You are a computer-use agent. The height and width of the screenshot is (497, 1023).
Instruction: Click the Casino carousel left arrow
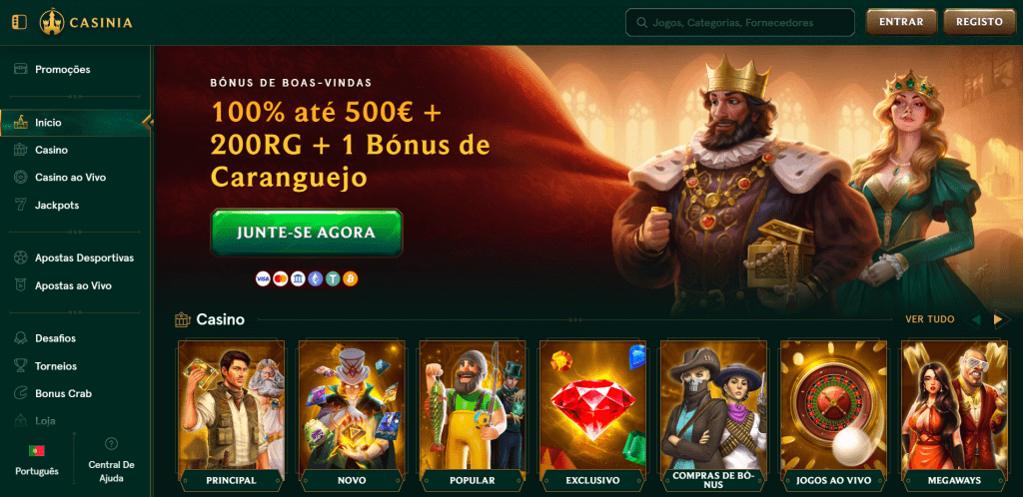point(976,319)
